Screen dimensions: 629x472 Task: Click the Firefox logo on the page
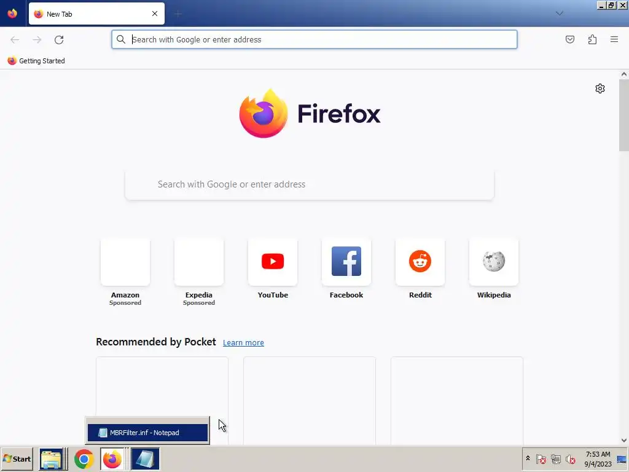310,114
